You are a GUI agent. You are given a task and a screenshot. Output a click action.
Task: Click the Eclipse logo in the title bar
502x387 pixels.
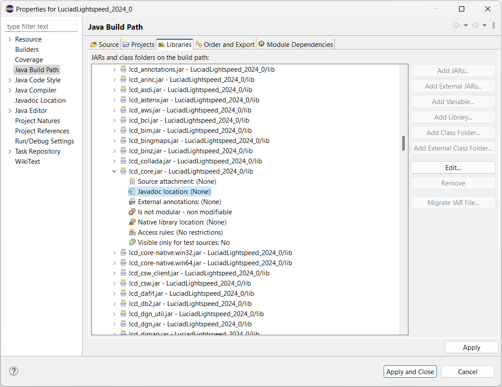click(x=8, y=8)
